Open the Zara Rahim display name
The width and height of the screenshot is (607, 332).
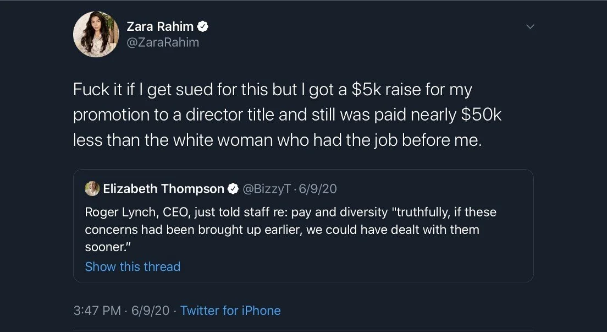161,26
